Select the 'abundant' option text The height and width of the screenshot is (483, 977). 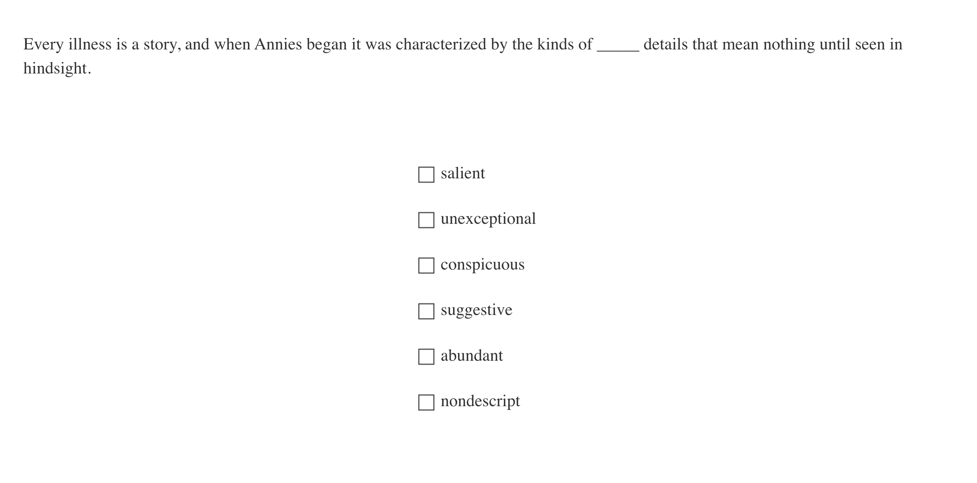coord(472,356)
